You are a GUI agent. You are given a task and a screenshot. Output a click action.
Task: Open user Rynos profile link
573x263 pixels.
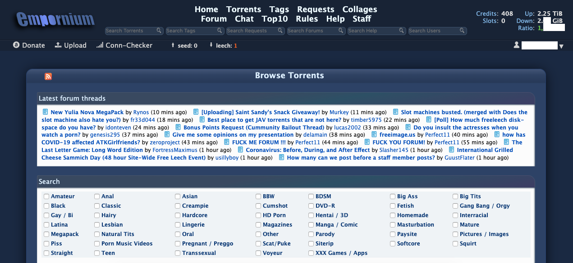[x=141, y=112]
